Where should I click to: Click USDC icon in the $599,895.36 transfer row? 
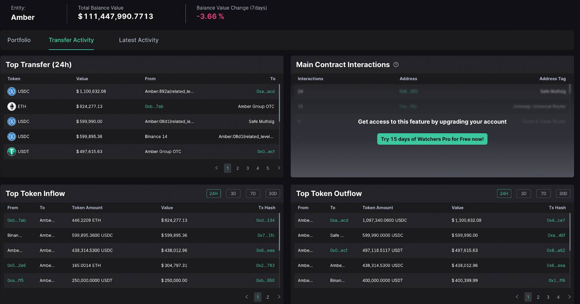pyautogui.click(x=12, y=136)
